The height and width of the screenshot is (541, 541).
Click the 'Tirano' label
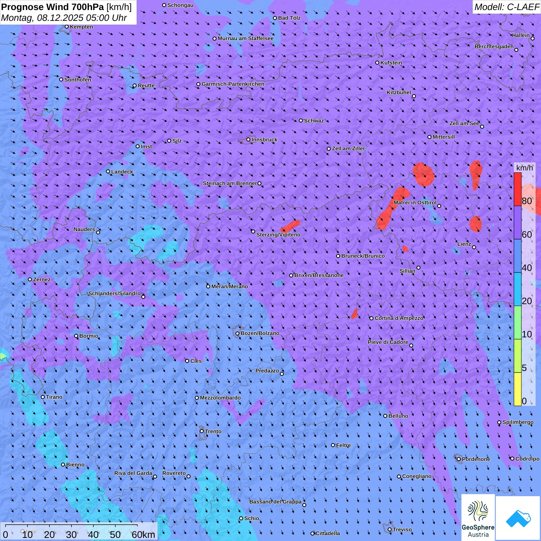(x=54, y=397)
